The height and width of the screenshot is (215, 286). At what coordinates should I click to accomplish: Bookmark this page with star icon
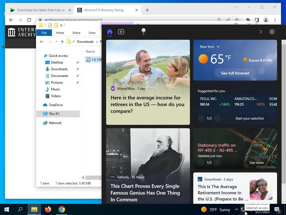pyautogui.click(x=237, y=20)
